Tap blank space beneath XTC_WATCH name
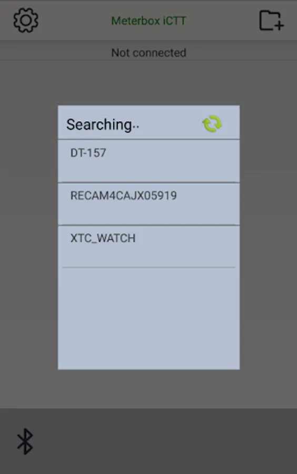Screen dimensions: 297x474 148,256
